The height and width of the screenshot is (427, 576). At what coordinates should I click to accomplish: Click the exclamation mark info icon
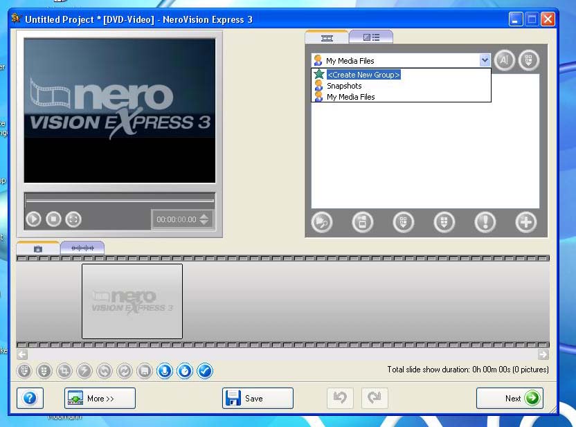(485, 222)
